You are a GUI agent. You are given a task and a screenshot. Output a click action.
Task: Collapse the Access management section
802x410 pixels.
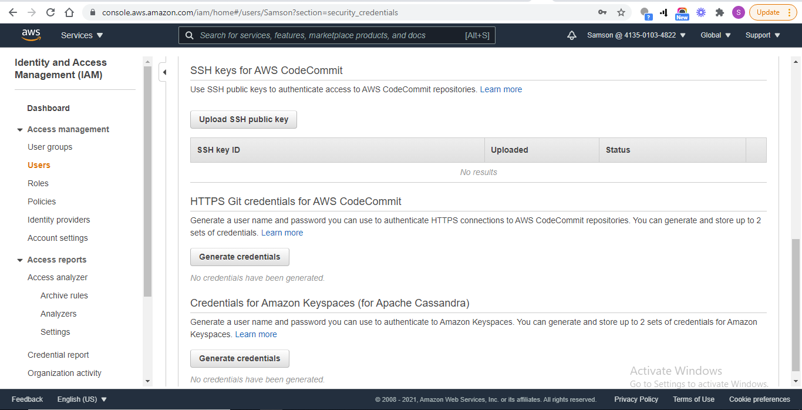pos(19,129)
